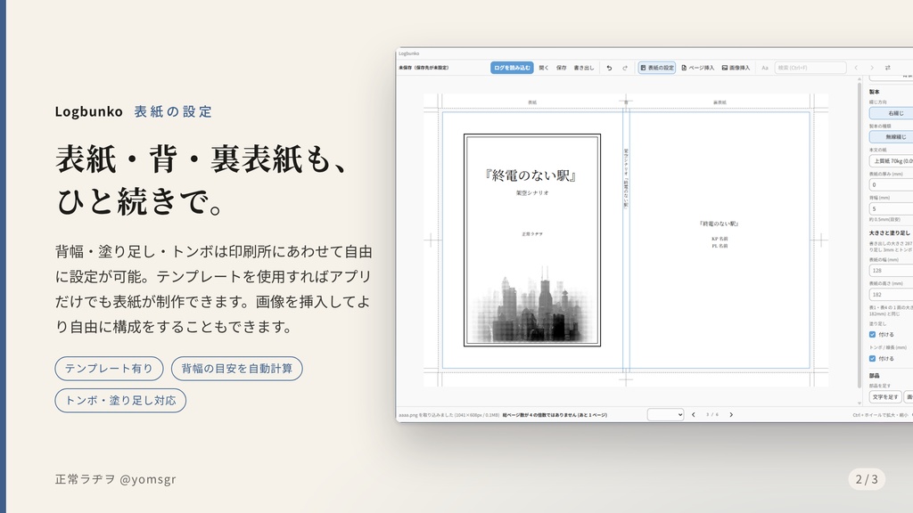Toggle the 表紙の設定 cover settings button

click(657, 68)
